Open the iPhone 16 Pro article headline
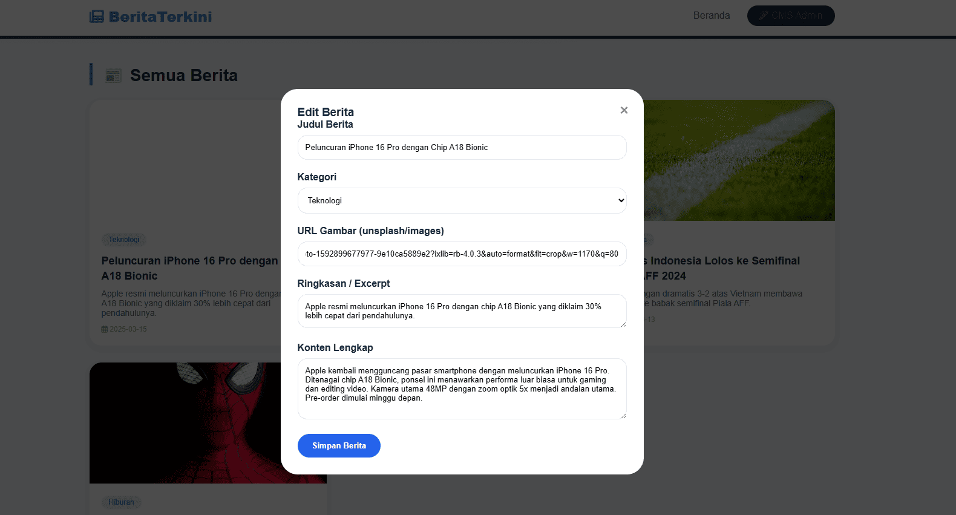This screenshot has height=515, width=956. [189, 268]
